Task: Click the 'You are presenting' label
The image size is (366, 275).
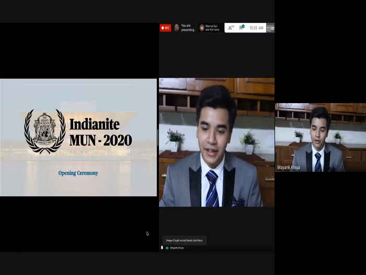Action: pos(188,28)
